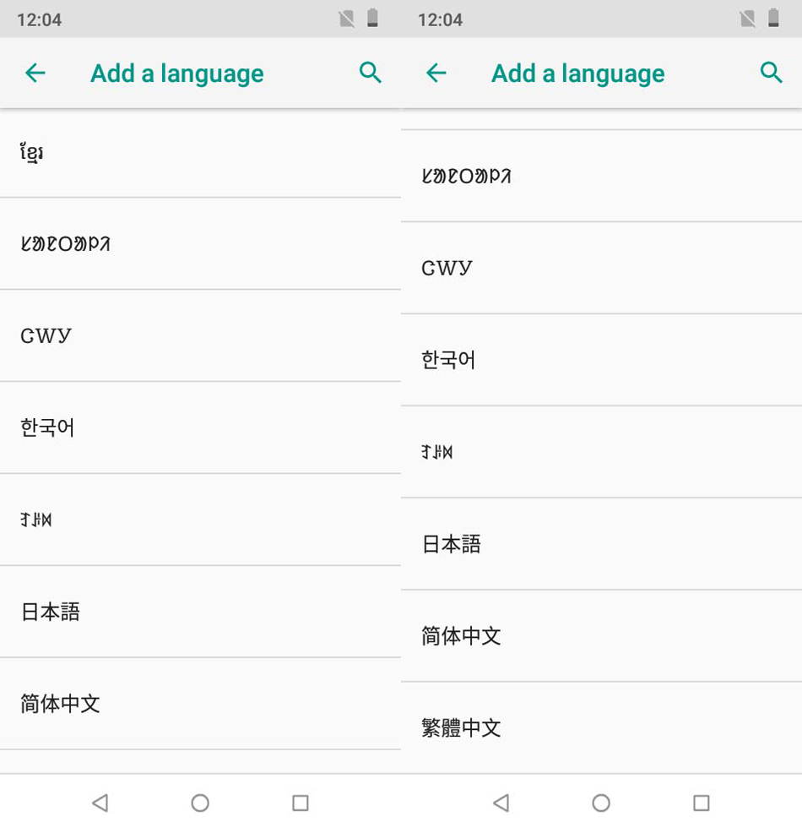Select Traditional Chinese 繁體中文 on right screen
This screenshot has height=833, width=802.
pos(601,727)
